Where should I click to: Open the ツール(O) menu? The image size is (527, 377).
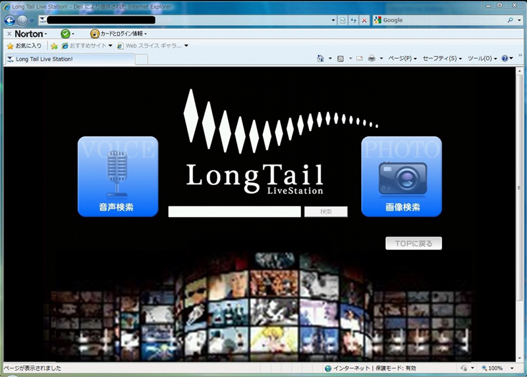tap(482, 59)
